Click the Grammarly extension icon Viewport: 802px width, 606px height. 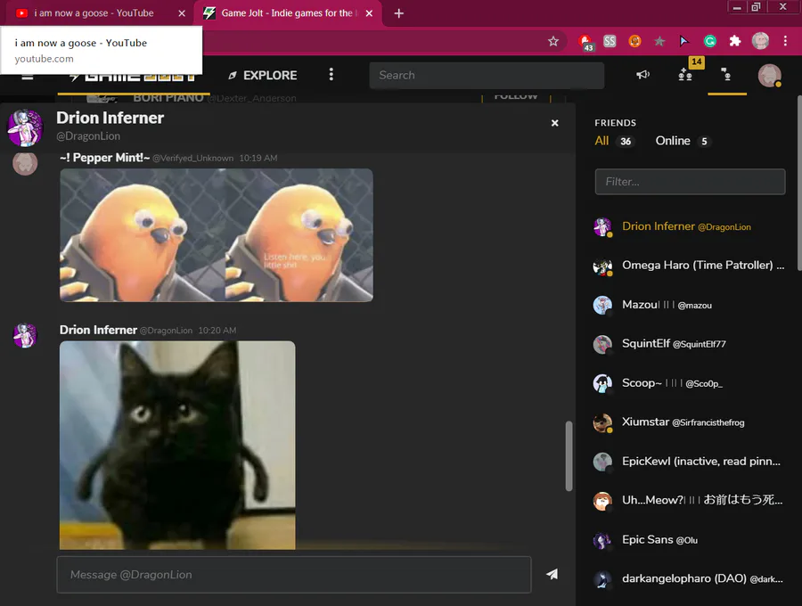coord(710,41)
